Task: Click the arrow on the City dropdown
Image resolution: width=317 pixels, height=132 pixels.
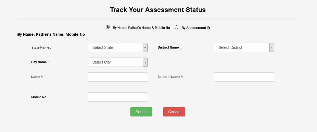Action: point(145,62)
